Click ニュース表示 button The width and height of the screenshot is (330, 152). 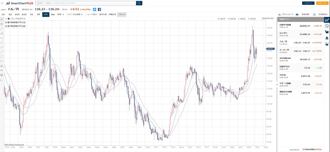click(91, 14)
